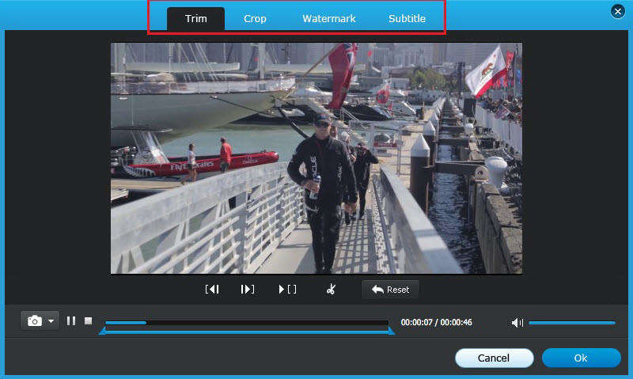
Task: Stop the video playback
Action: (x=88, y=321)
